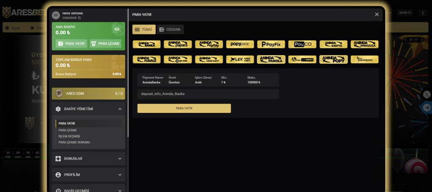Choose the Anında Parazula payment tile
432x192 pixels.
point(364,44)
